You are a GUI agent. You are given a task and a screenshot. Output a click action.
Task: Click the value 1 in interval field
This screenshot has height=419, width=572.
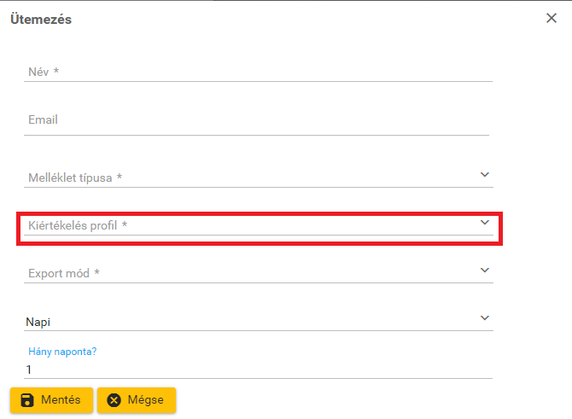coord(29,370)
